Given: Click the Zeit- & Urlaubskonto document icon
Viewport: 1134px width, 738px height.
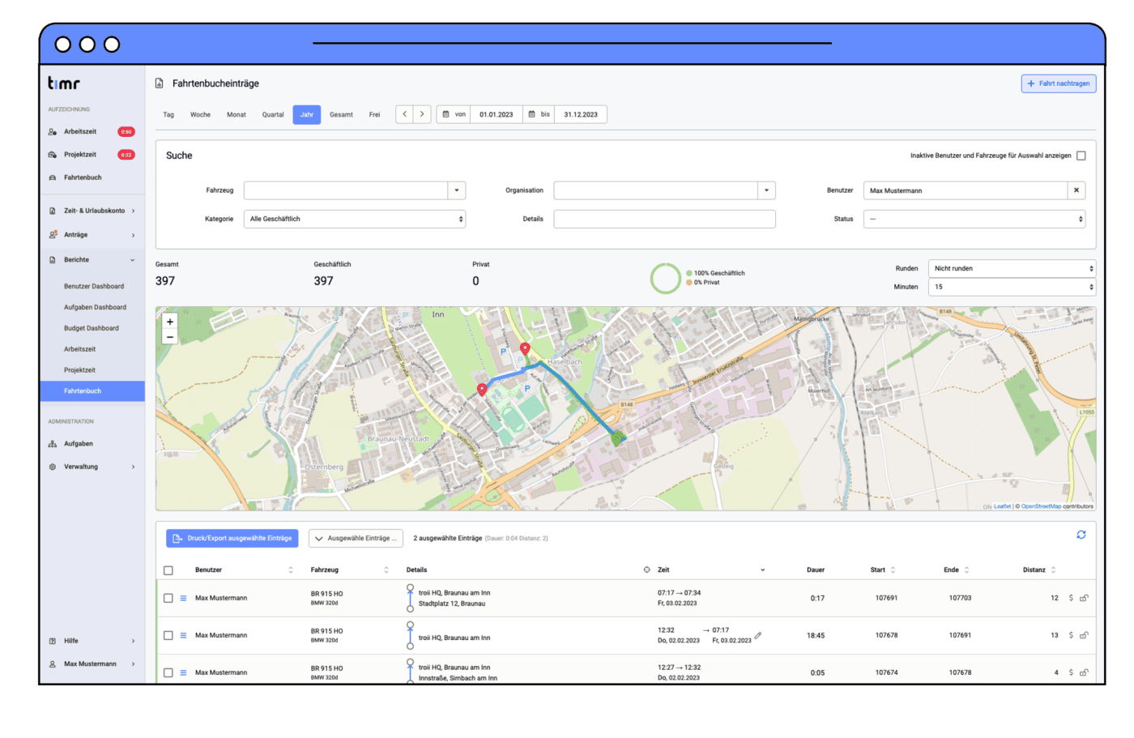Looking at the screenshot, I should coord(53,211).
